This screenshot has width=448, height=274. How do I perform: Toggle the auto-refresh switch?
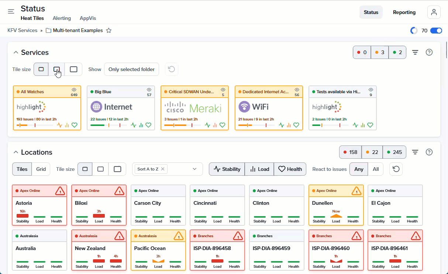click(x=436, y=31)
